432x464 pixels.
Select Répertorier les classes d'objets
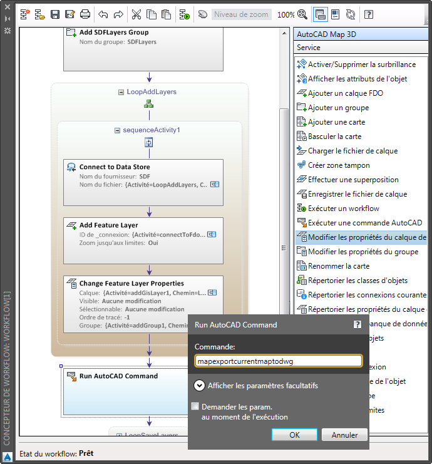[362, 281]
